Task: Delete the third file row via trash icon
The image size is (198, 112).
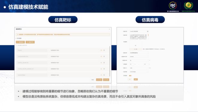Action: coord(104,63)
